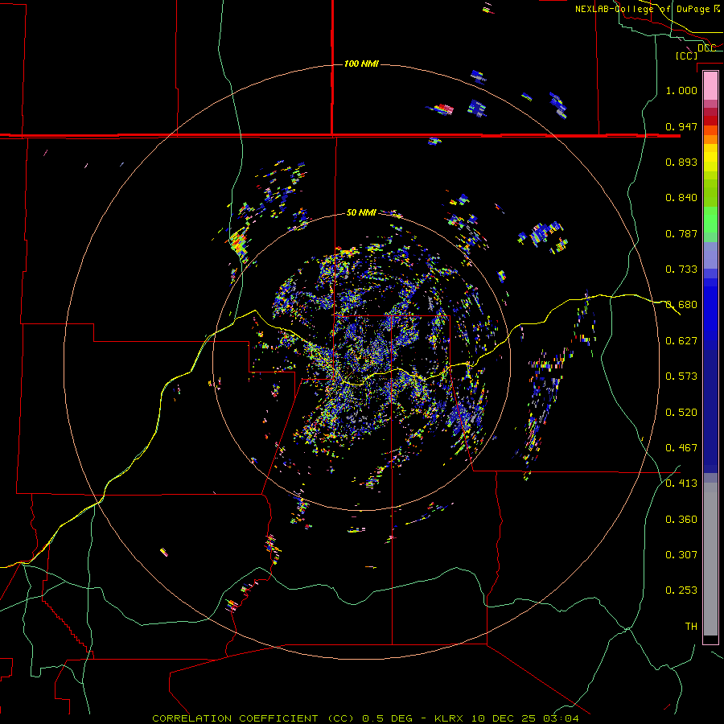
Task: Click the 0.5 DEG elevation label
Action: click(389, 718)
